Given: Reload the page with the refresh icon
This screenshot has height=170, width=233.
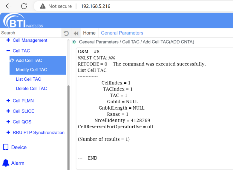Looking at the screenshot, I should 24,6.
